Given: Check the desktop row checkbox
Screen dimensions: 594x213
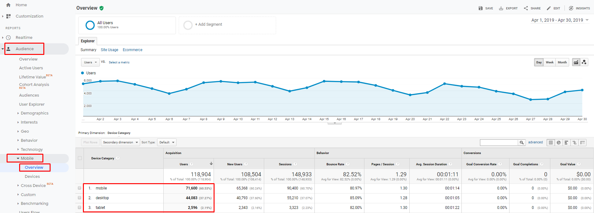Looking at the screenshot, I should 79,198.
